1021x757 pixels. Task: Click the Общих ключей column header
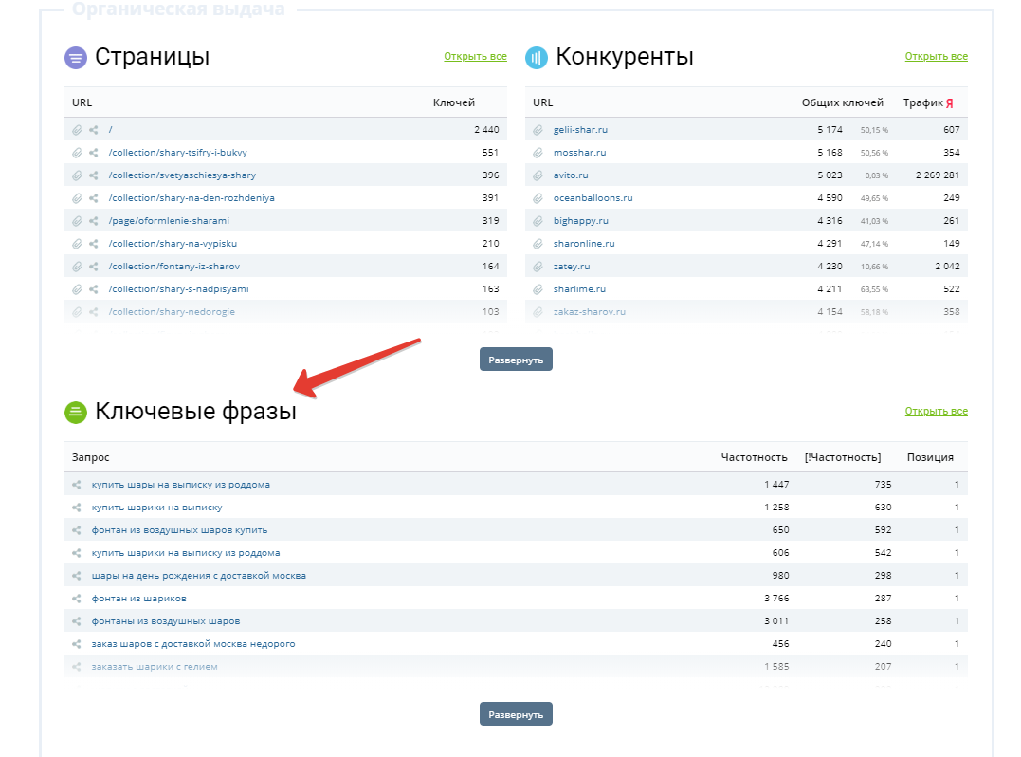coord(843,102)
